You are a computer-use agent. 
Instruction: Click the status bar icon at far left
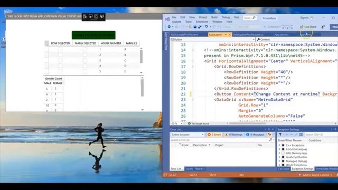point(165,175)
